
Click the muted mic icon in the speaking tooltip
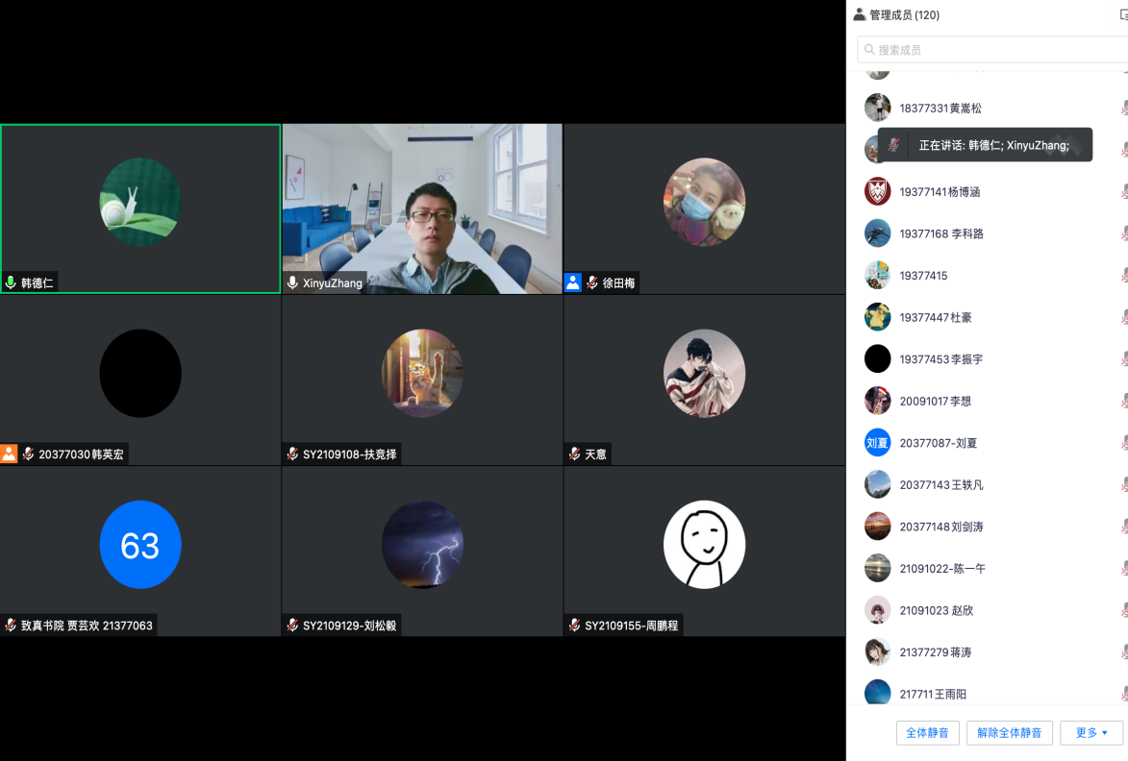coord(894,145)
